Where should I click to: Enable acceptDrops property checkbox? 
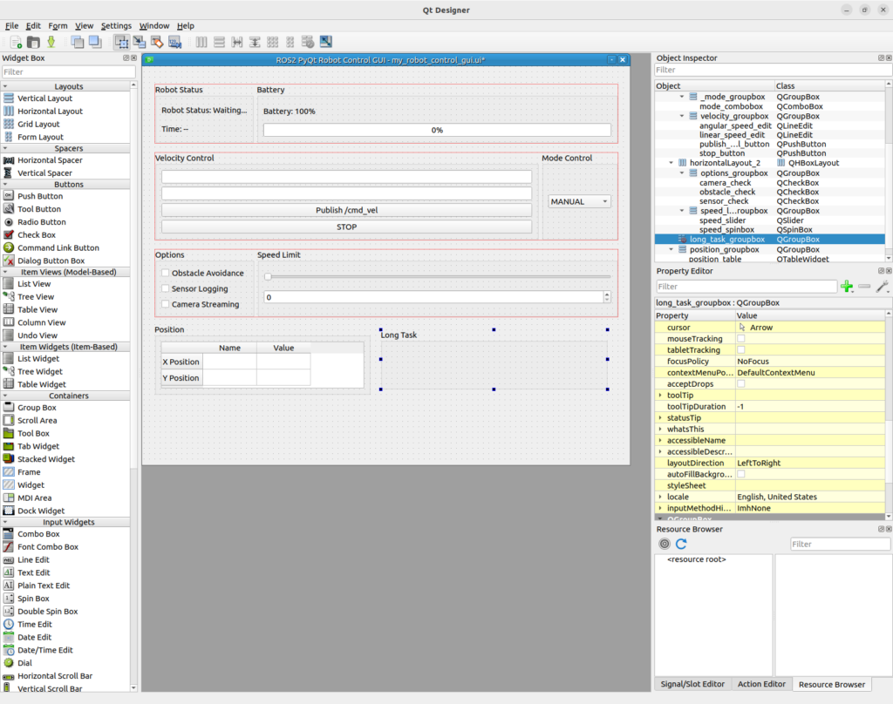741,383
